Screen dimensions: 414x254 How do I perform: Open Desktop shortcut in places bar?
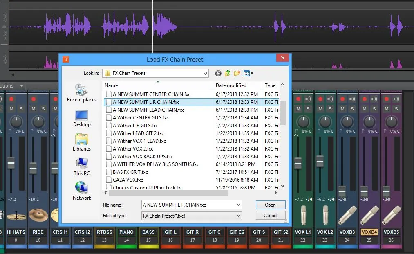(82, 118)
